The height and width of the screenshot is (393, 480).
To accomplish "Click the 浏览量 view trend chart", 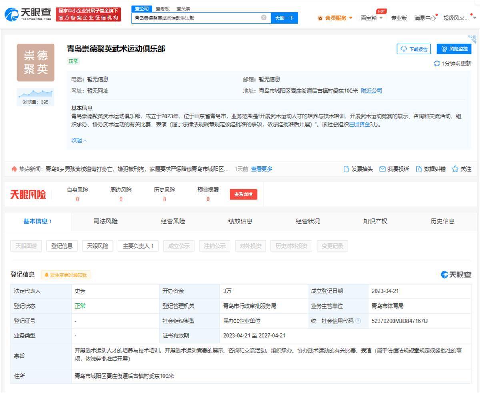I will pos(36,94).
